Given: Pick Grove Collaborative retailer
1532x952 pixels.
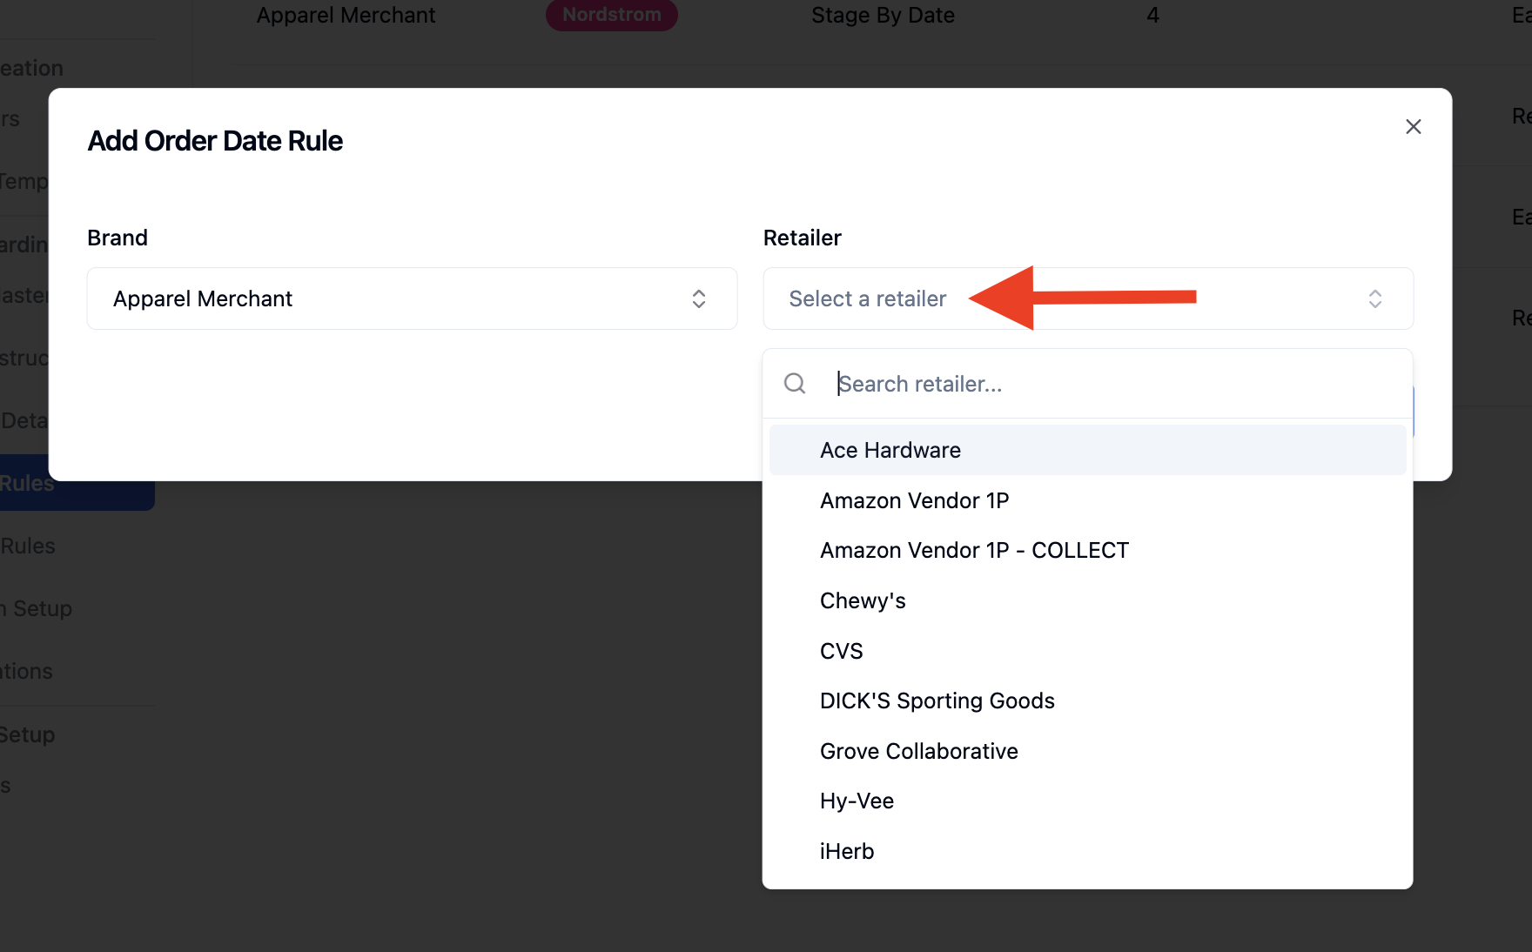Looking at the screenshot, I should coord(1088,751).
